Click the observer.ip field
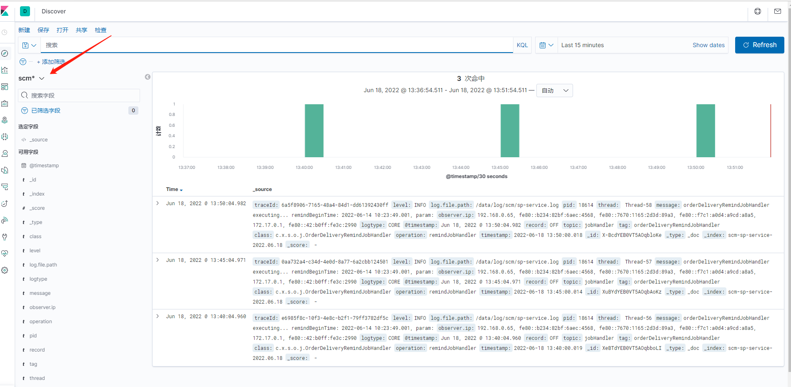 (x=43, y=307)
